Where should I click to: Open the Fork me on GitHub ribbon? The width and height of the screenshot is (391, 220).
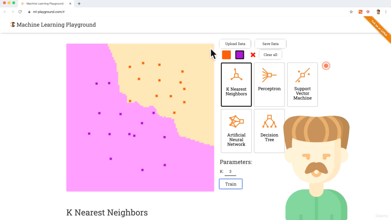[x=379, y=28]
